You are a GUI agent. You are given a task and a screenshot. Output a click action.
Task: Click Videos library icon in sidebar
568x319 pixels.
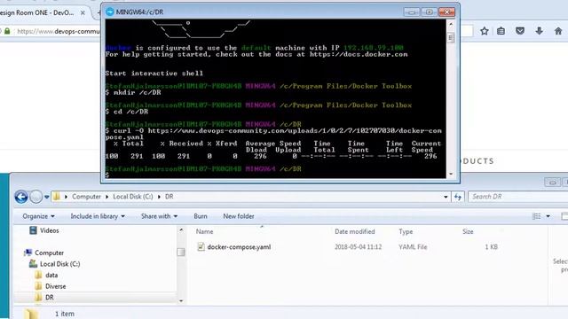point(33,230)
